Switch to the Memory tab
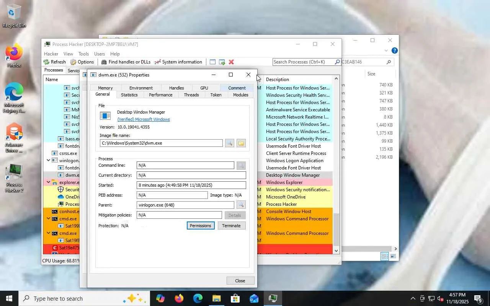 point(105,88)
